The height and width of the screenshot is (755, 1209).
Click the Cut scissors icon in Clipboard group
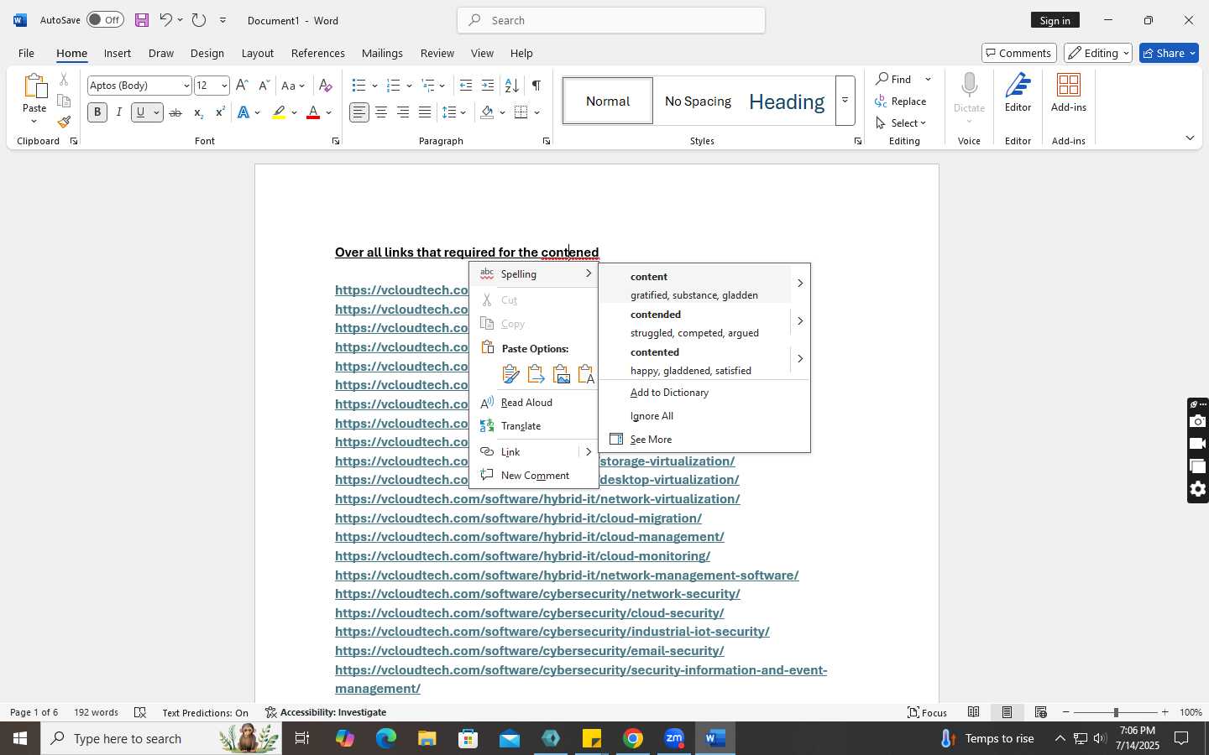[64, 80]
